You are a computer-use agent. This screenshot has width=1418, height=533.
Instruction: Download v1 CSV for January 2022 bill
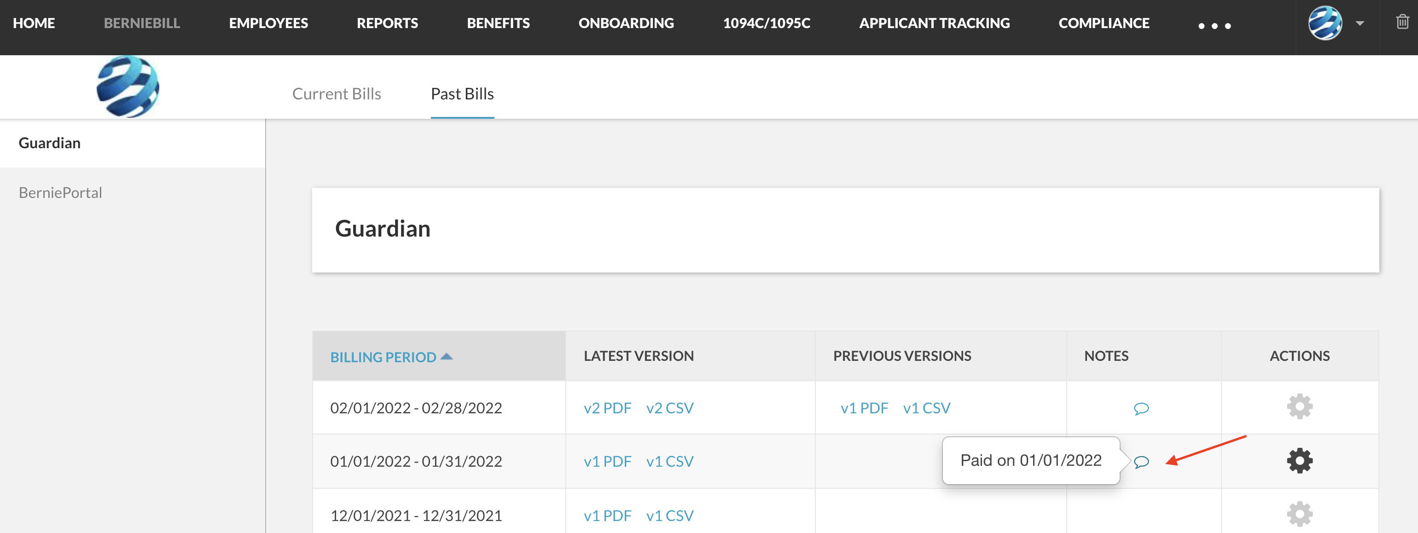coord(669,462)
